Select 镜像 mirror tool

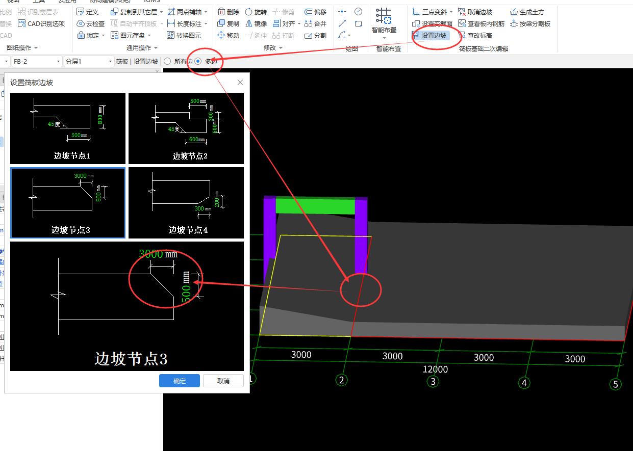[x=256, y=23]
